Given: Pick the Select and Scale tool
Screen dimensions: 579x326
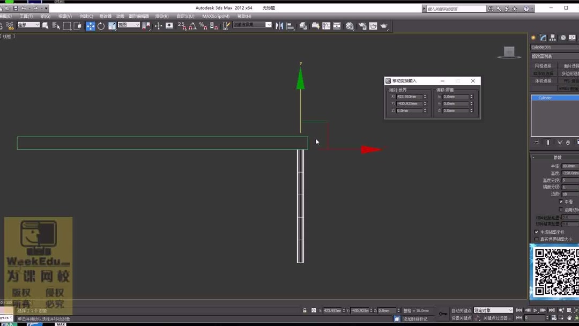Looking at the screenshot, I should [112, 25].
